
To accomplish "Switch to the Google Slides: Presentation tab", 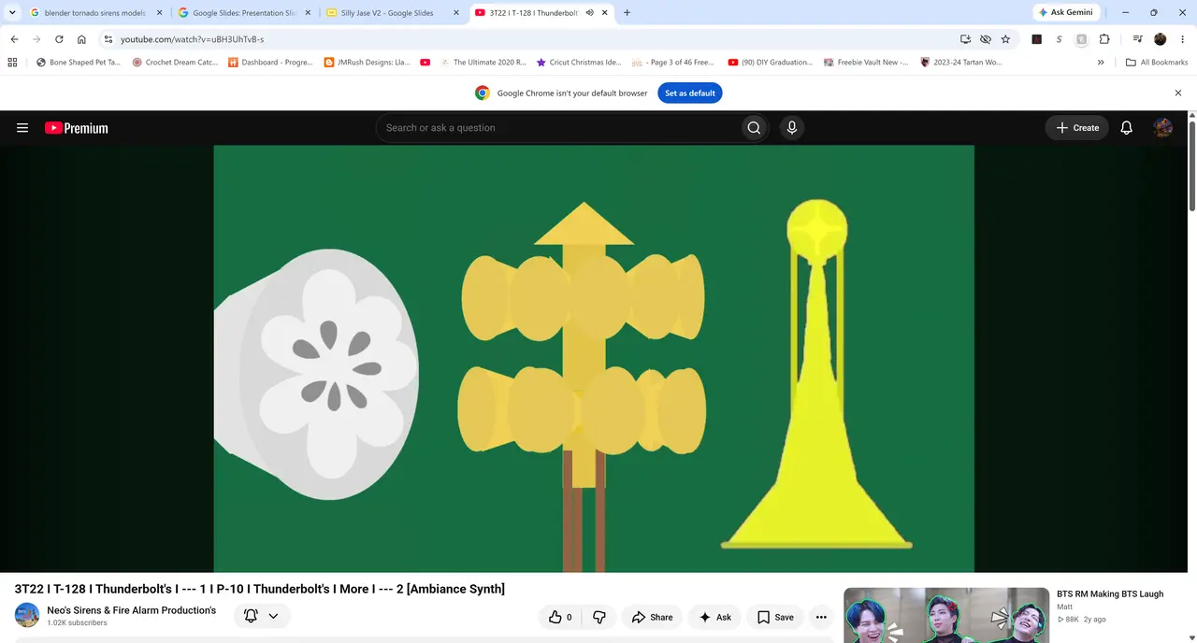I will (243, 13).
